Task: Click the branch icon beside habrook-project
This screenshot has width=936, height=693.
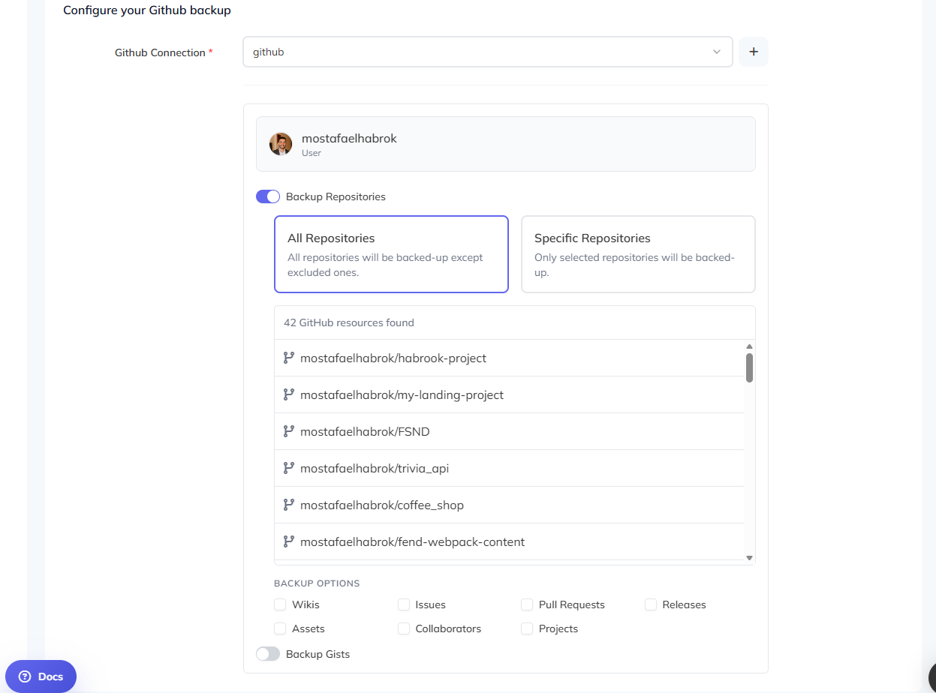Action: click(289, 358)
